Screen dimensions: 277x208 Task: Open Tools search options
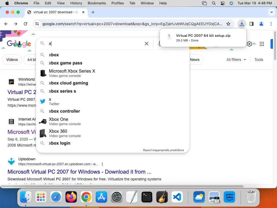tap(259, 60)
